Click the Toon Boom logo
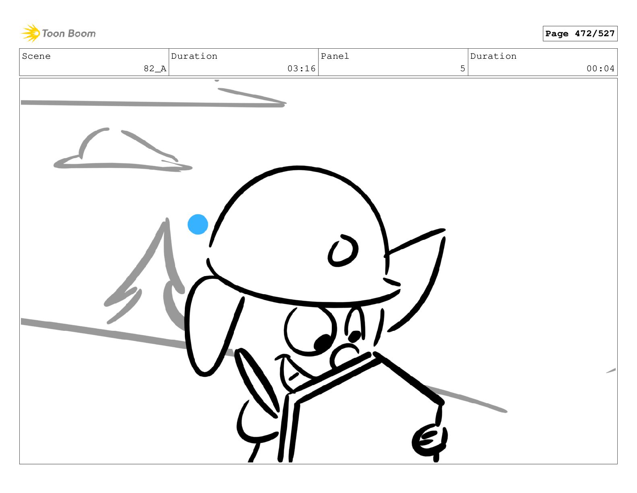This screenshot has width=637, height=493. 58,33
